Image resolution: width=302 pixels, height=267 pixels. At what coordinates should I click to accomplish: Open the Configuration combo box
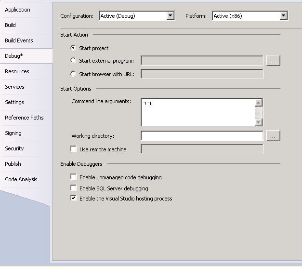point(137,15)
